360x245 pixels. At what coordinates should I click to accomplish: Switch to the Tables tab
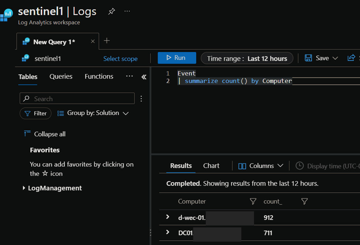[x=28, y=77]
